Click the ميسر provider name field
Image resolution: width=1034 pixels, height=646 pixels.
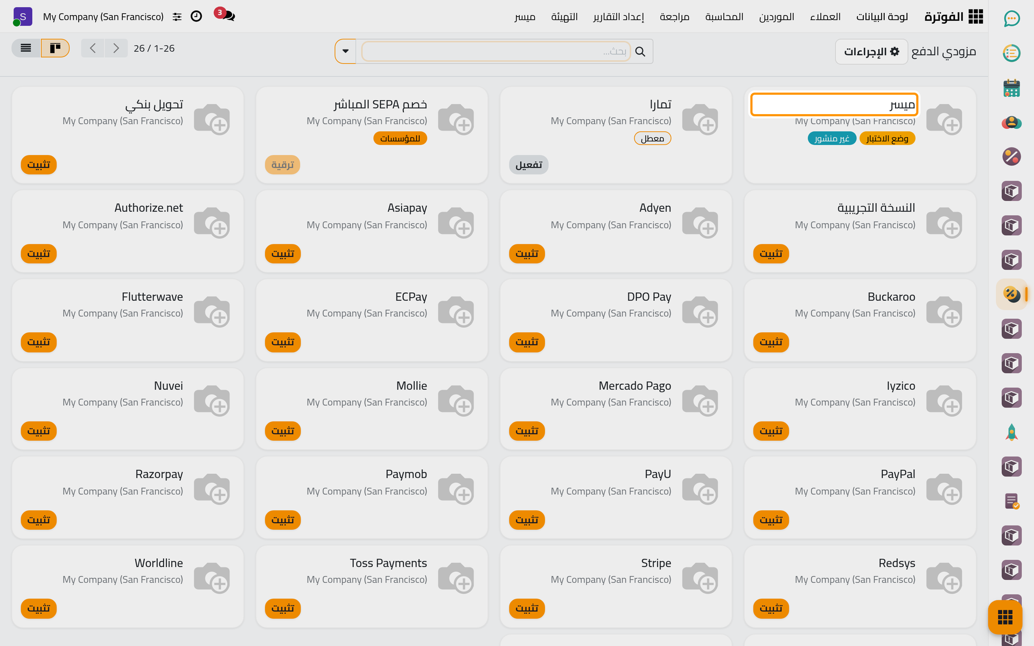[834, 104]
